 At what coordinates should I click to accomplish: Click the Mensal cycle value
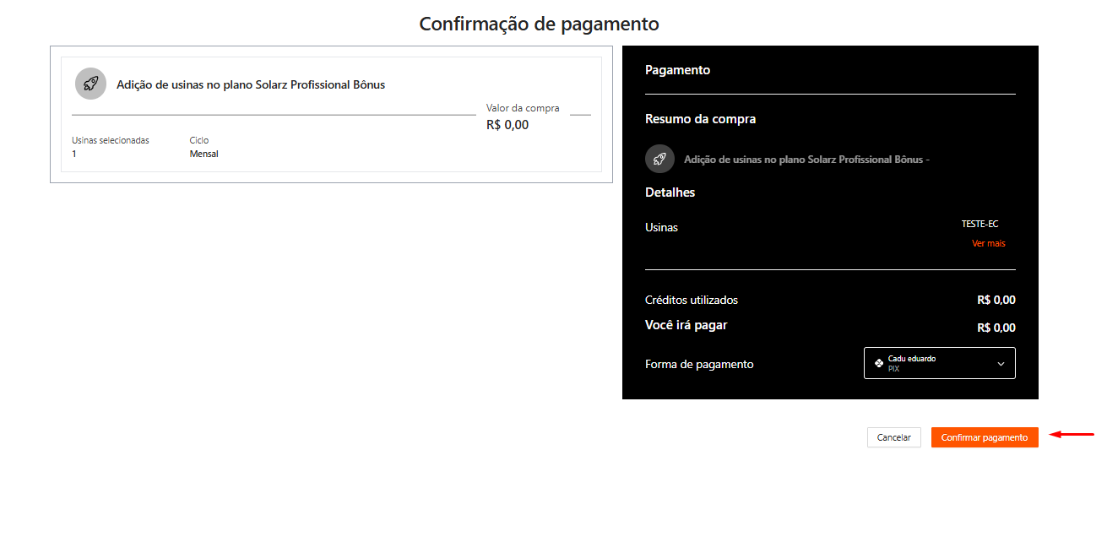tap(203, 154)
